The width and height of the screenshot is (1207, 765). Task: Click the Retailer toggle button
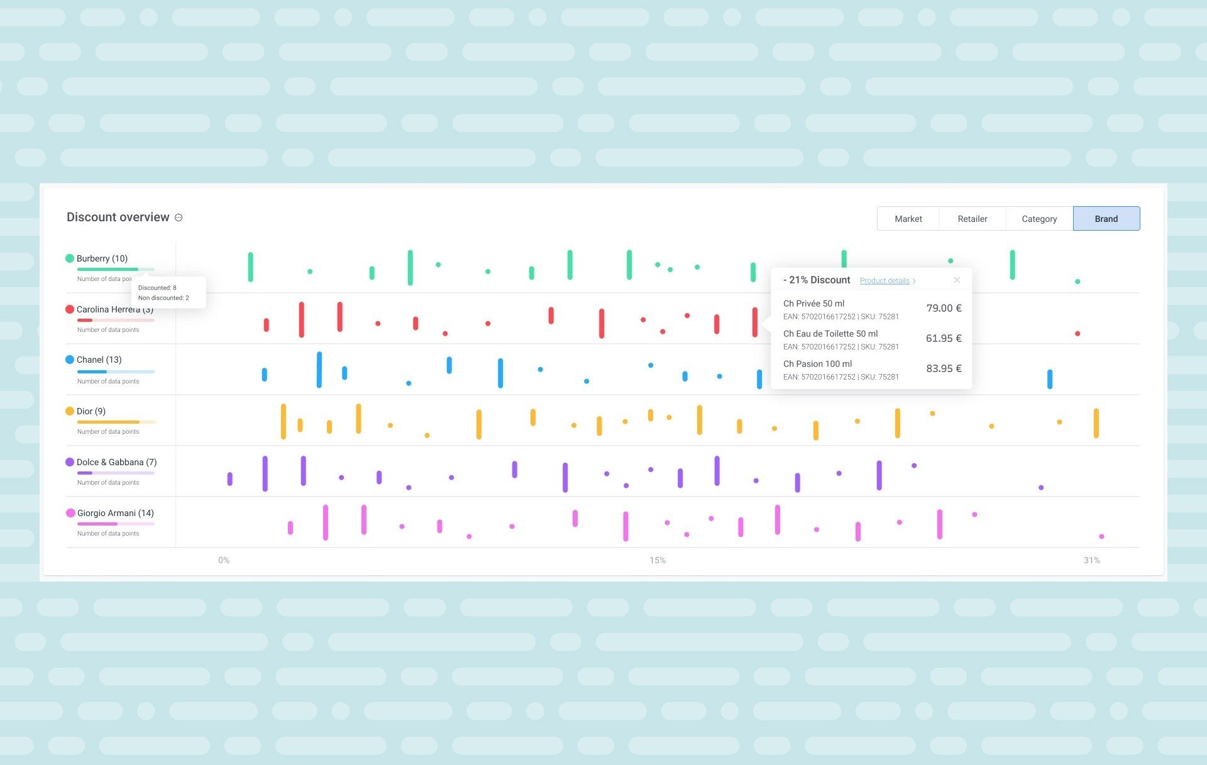click(x=972, y=218)
